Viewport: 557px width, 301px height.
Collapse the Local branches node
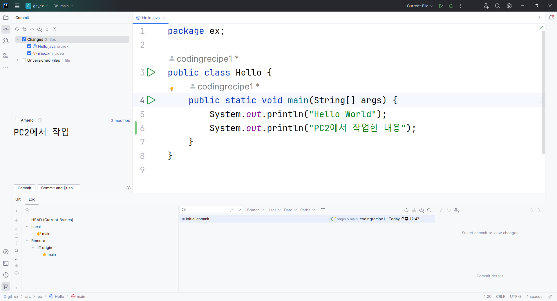click(x=27, y=227)
